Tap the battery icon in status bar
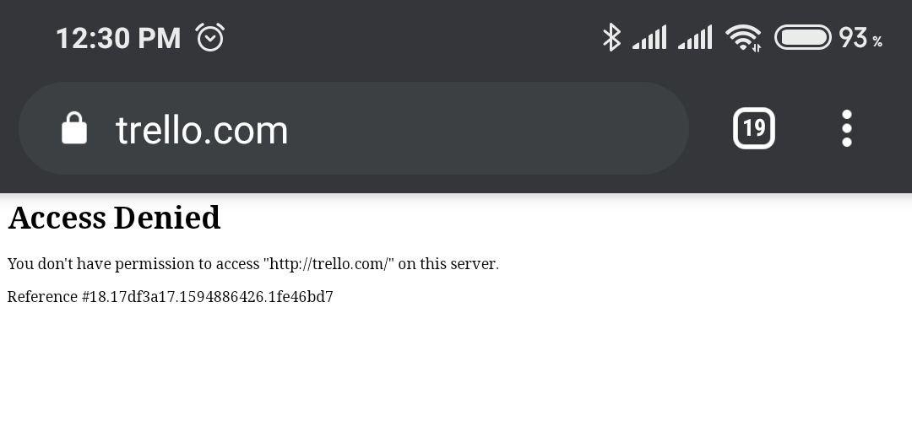Image resolution: width=912 pixels, height=421 pixels. 803,37
